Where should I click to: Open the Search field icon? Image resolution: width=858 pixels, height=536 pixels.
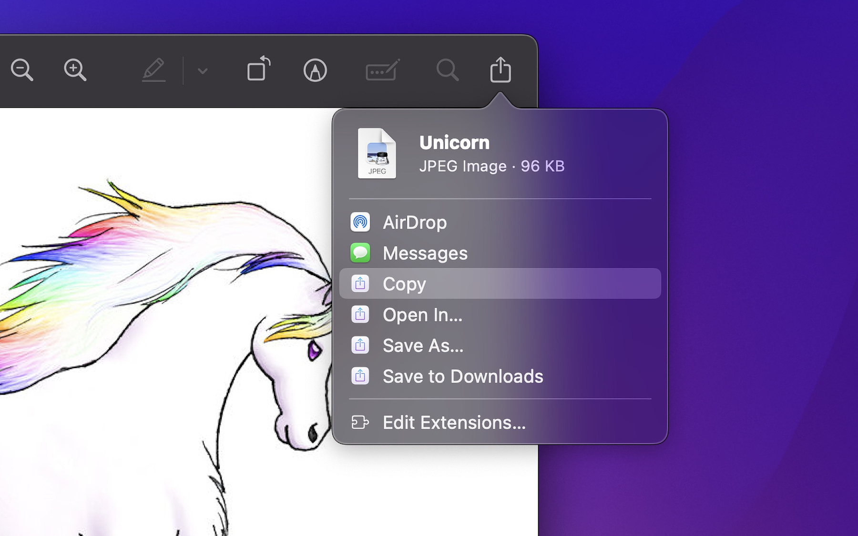click(447, 70)
